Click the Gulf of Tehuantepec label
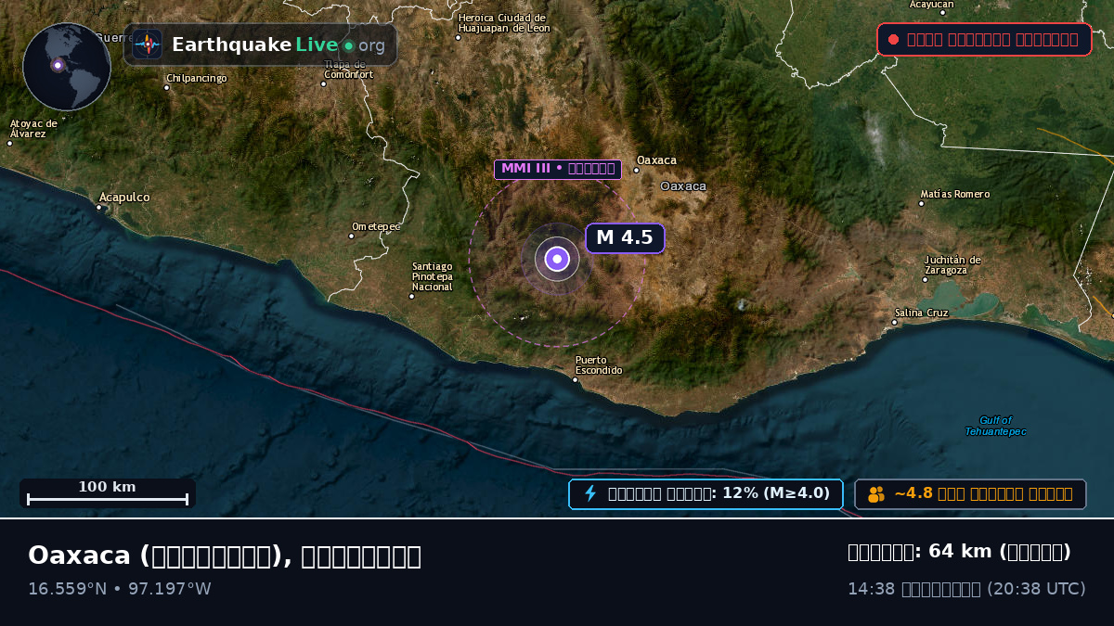 995,426
